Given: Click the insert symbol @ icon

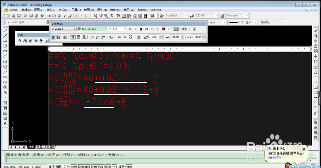Looking at the screenshot, I should tap(139, 37).
